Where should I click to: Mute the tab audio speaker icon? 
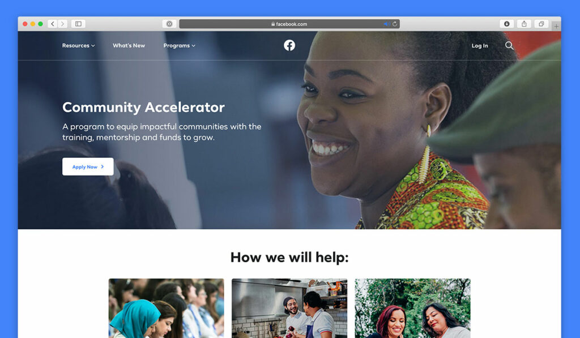pos(386,24)
